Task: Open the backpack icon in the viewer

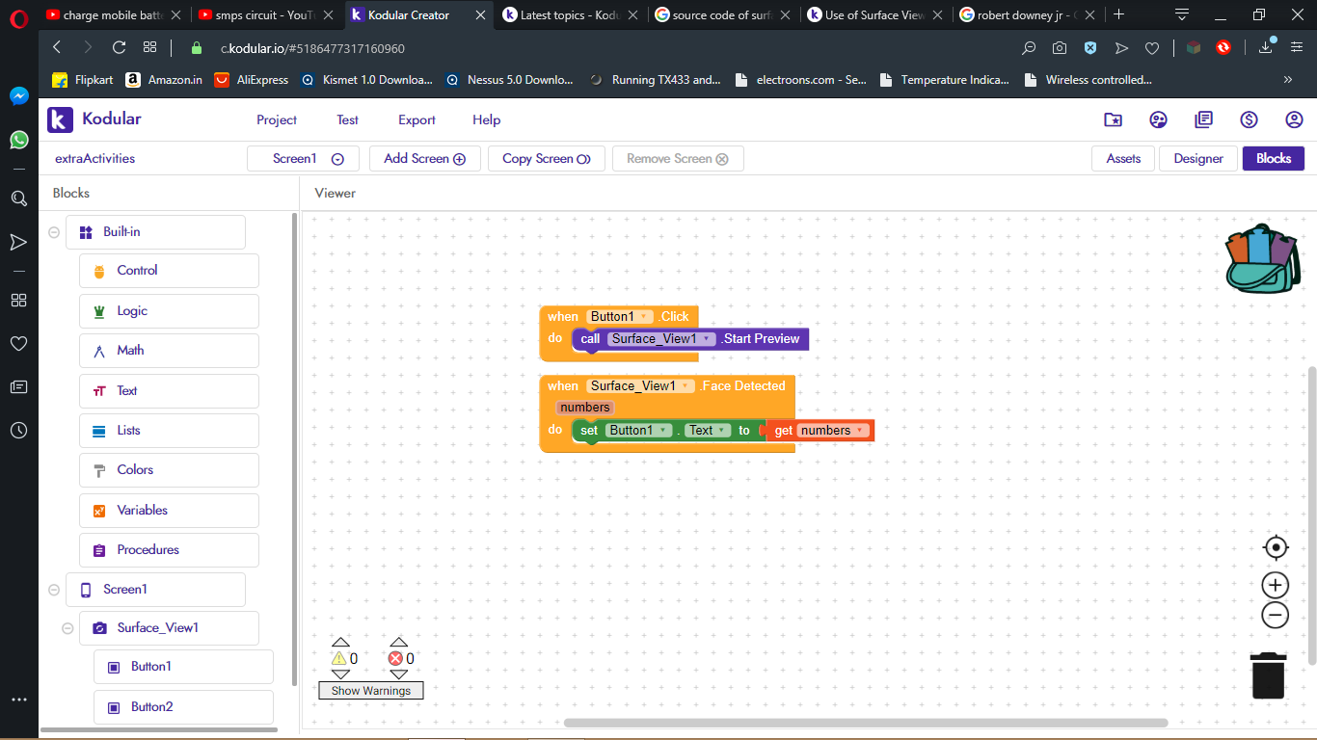Action: tap(1262, 258)
